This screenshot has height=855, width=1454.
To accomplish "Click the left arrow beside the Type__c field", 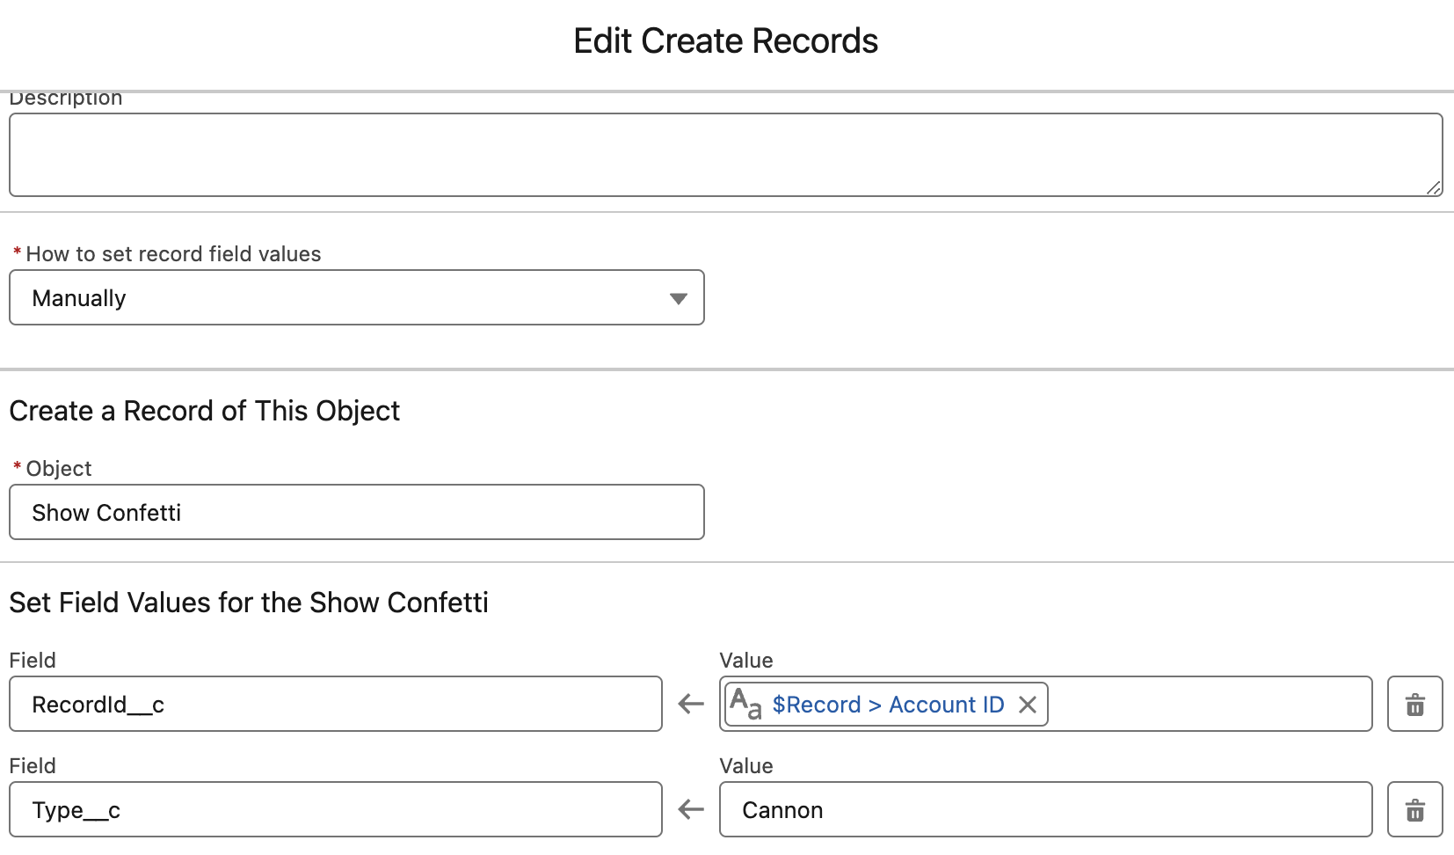I will tap(691, 809).
